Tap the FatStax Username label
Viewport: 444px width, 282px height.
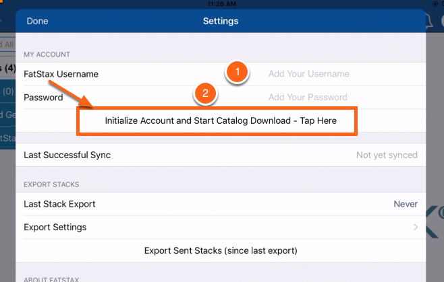point(61,74)
